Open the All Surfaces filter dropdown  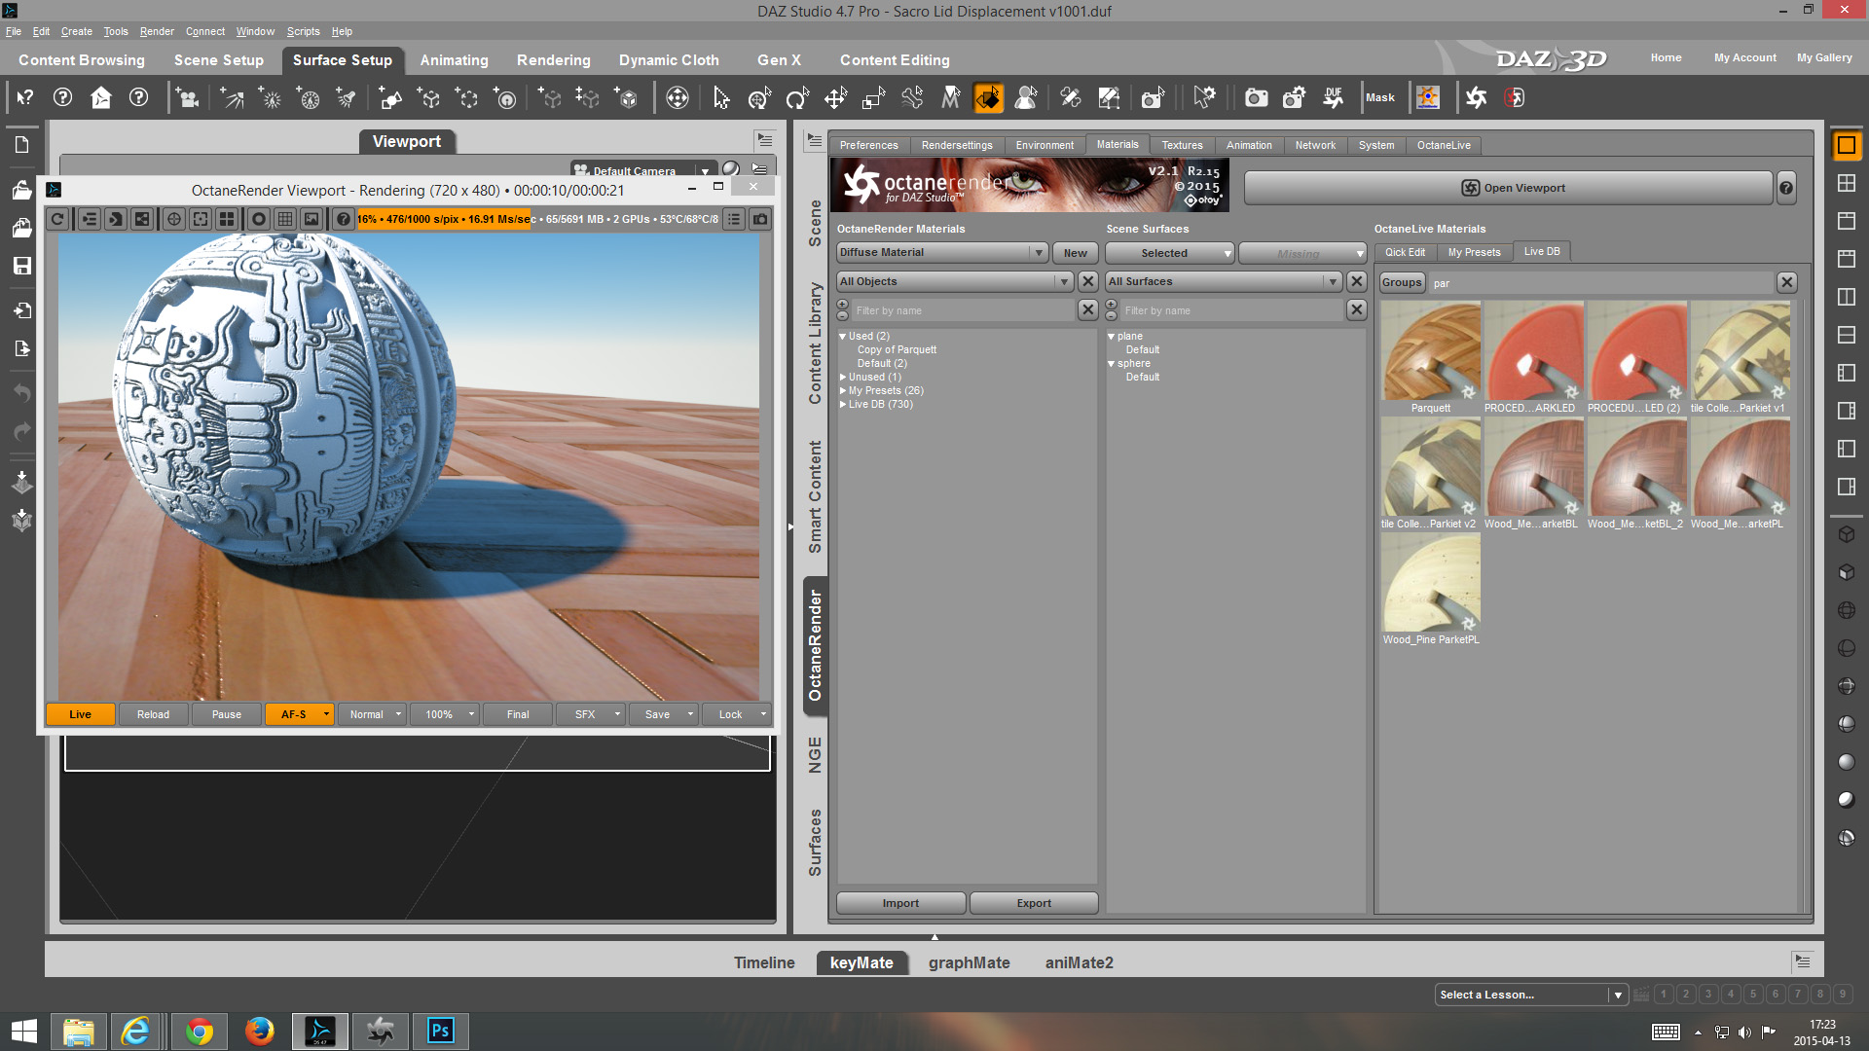(x=1224, y=281)
